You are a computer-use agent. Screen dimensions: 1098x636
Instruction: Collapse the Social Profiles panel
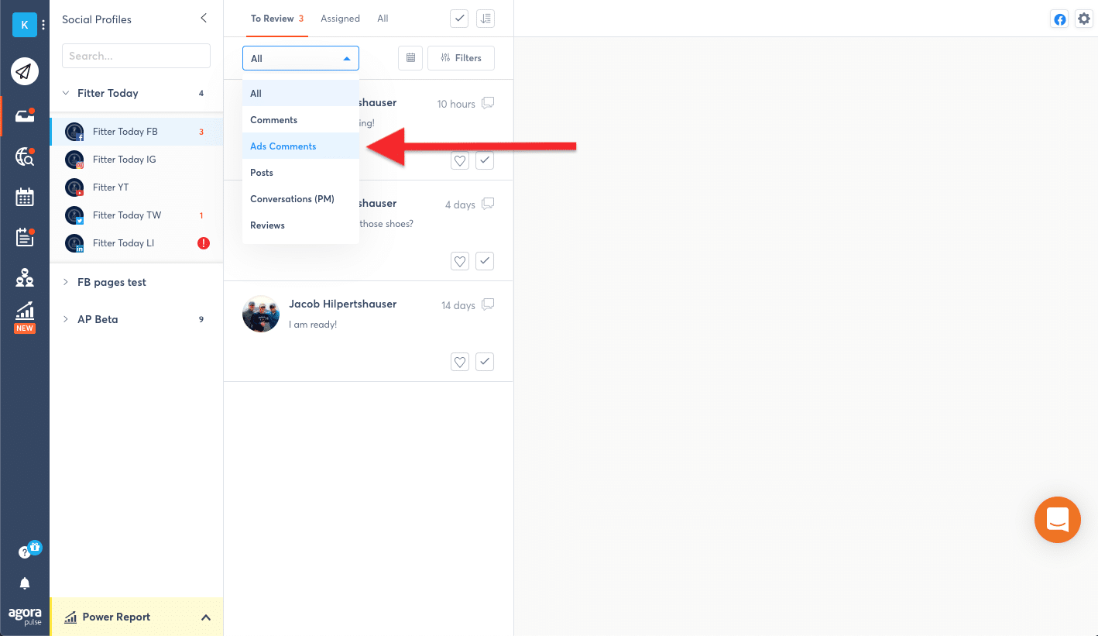click(x=204, y=18)
